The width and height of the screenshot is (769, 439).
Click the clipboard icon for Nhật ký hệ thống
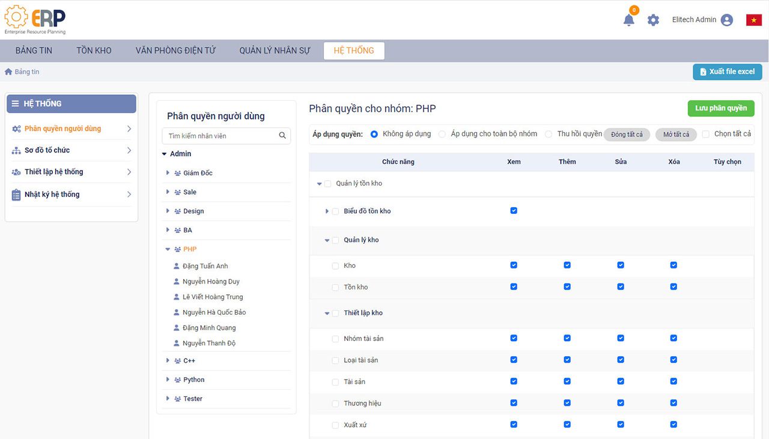pyautogui.click(x=16, y=195)
